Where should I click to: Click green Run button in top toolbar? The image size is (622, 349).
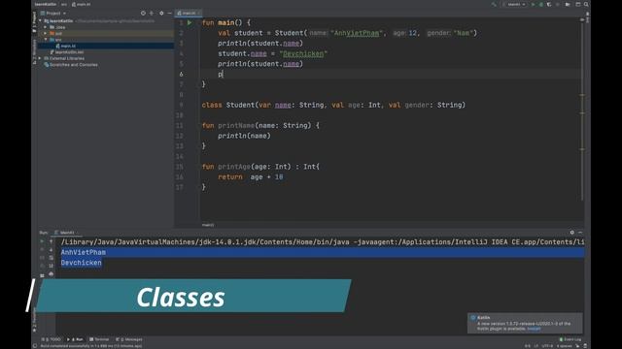pos(534,4)
